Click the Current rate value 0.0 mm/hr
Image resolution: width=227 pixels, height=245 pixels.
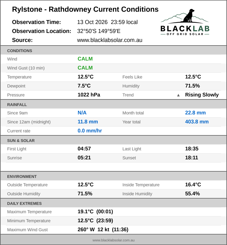[90, 131]
